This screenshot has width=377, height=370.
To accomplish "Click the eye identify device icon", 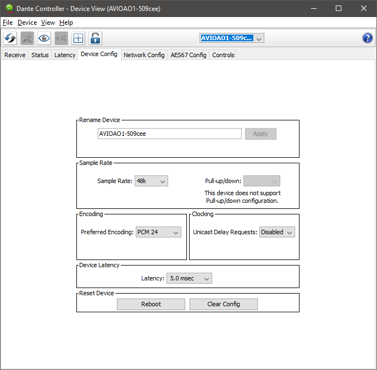I will pyautogui.click(x=44, y=38).
